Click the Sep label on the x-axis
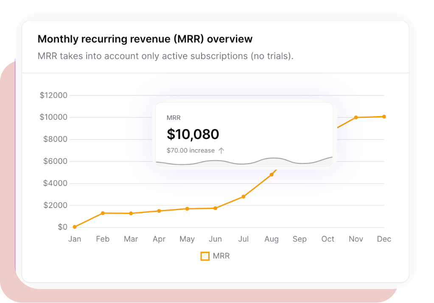Screen dimensions: 434x303 coord(300,239)
